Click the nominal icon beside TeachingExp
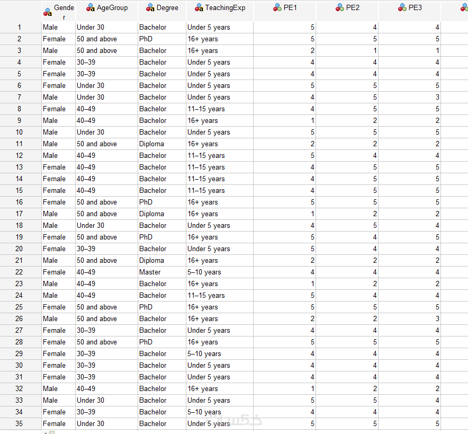468x434 pixels. (199, 8)
